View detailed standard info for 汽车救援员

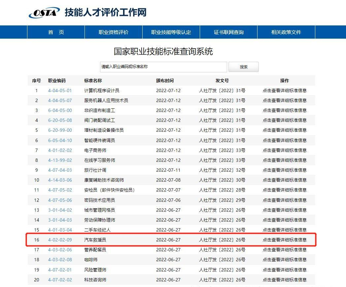click(284, 240)
